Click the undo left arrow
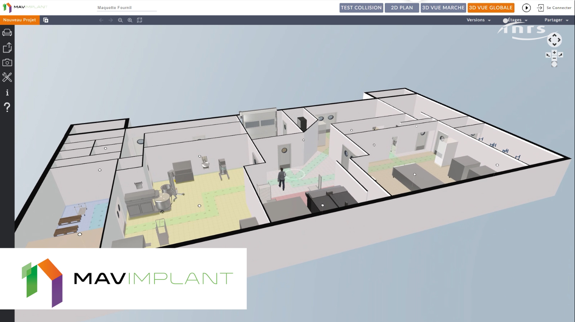 tap(101, 20)
